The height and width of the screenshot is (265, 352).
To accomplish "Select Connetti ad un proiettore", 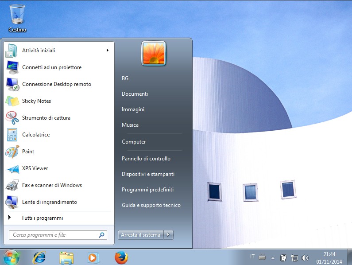I will coord(59,67).
